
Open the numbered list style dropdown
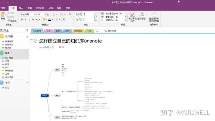(x=57, y=14)
